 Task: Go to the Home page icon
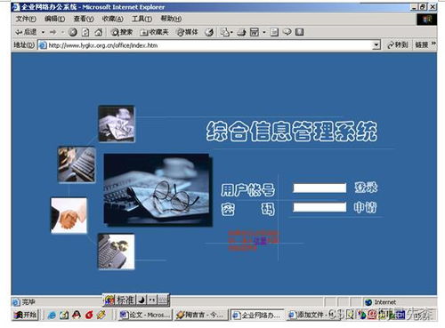click(x=98, y=32)
